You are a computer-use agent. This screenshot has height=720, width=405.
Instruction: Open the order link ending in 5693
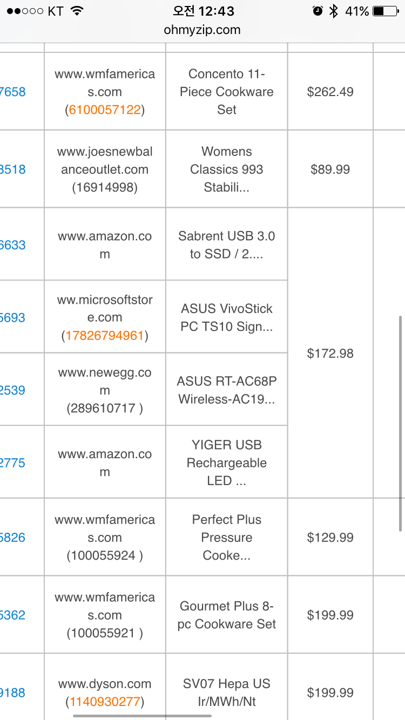pyautogui.click(x=13, y=317)
